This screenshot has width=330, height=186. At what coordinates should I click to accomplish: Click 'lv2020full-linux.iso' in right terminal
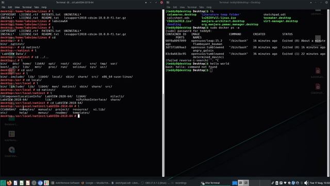[x=219, y=18]
